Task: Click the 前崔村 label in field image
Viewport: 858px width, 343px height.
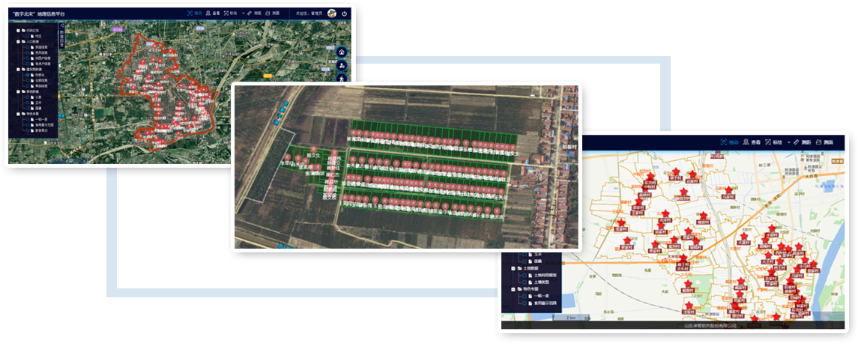Action: (568, 146)
